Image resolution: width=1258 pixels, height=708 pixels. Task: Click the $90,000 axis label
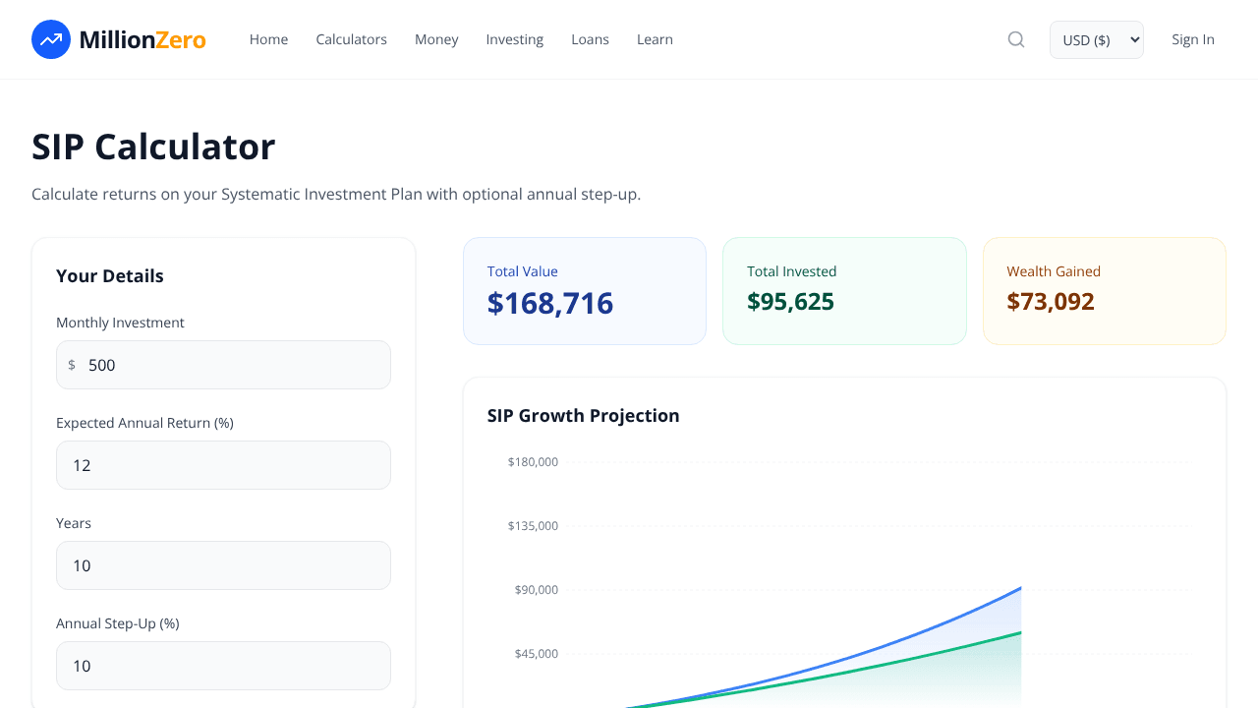tap(537, 590)
